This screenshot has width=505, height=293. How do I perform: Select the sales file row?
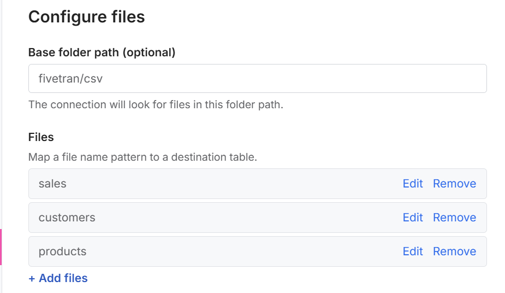(218, 184)
